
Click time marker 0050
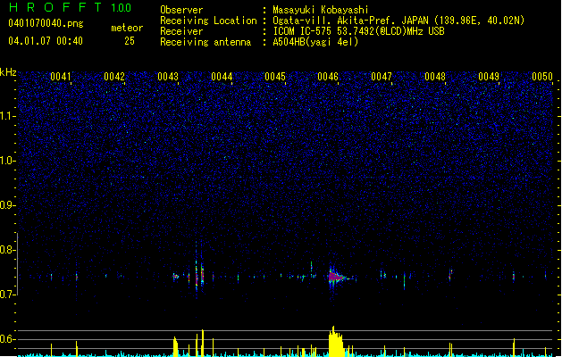coord(542,77)
